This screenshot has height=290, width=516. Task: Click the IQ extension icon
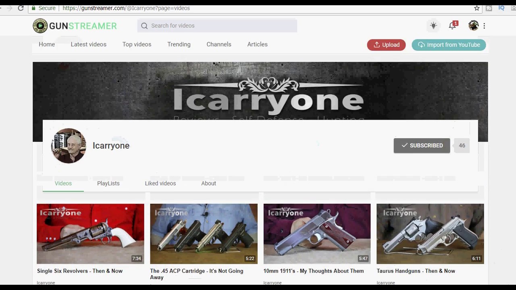tap(501, 8)
